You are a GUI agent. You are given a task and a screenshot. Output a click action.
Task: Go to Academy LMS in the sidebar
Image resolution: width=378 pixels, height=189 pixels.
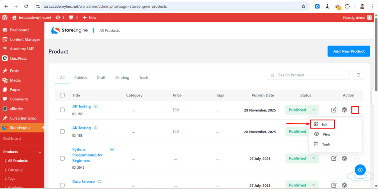(x=22, y=49)
